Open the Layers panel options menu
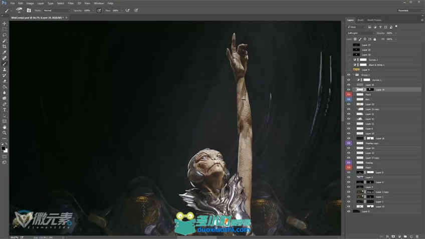Image resolution: width=425 pixels, height=239 pixels. (x=422, y=20)
